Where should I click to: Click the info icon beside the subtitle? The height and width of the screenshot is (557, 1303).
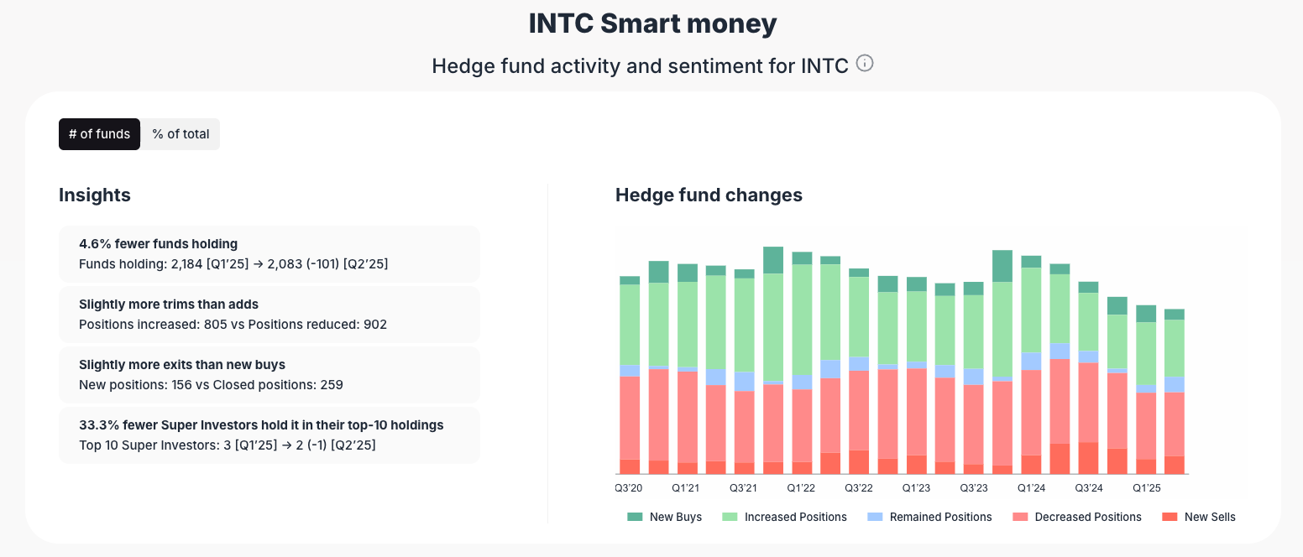click(865, 63)
